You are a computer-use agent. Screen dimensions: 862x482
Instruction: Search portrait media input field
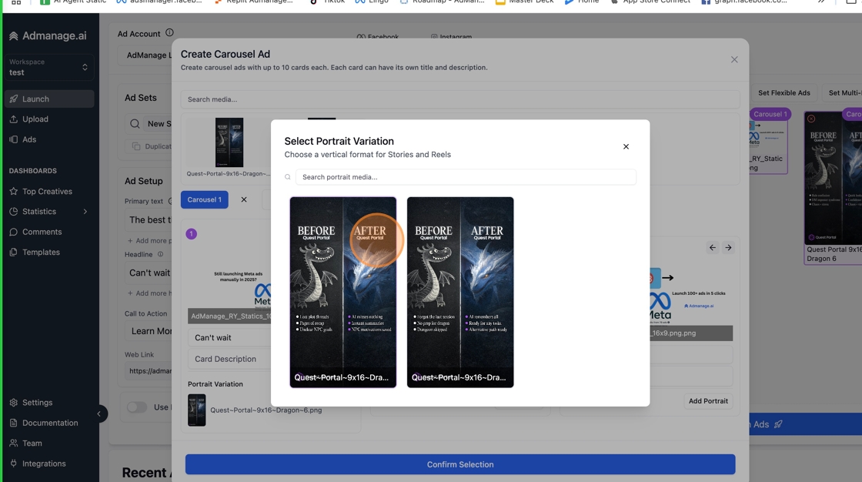pyautogui.click(x=466, y=176)
